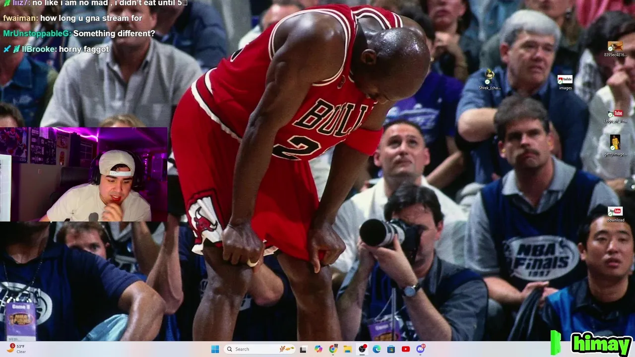Select the 8395ec4816 desktop file
635x357 pixels.
[615, 49]
